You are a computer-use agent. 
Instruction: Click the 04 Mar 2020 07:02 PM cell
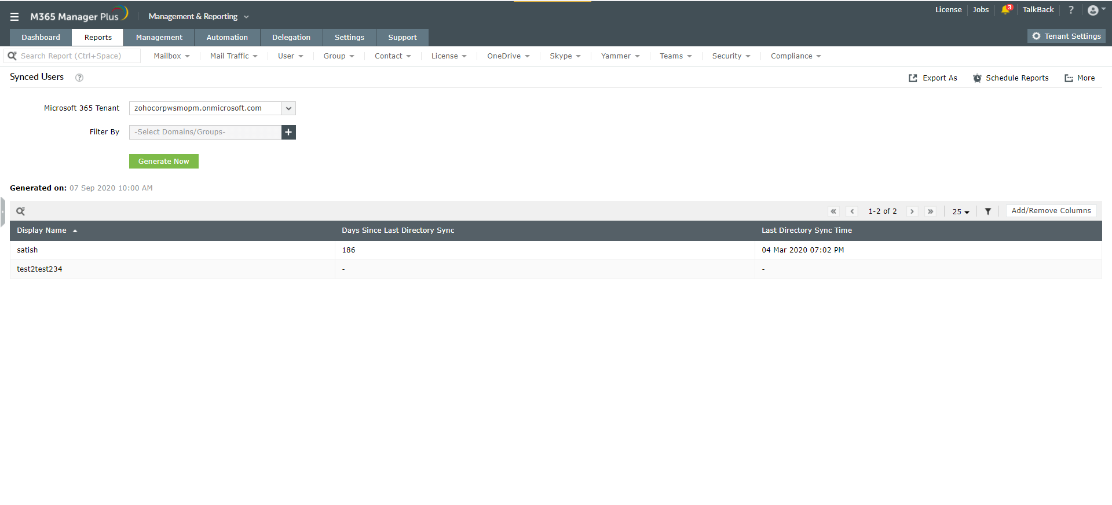click(803, 250)
